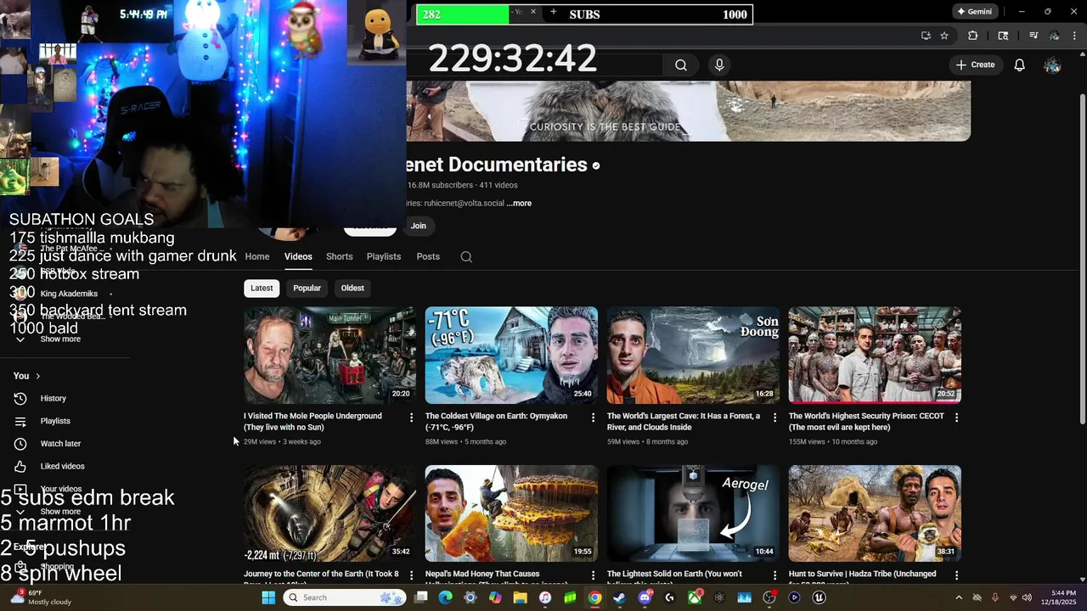Start voice search with the microphone icon
The height and width of the screenshot is (611, 1087).
[719, 65]
